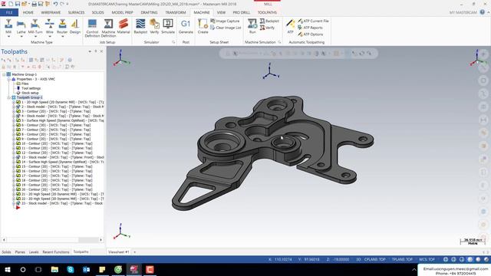Click CPLANE: TOP in status bar
Screen dimensions: 491x276
point(375,259)
